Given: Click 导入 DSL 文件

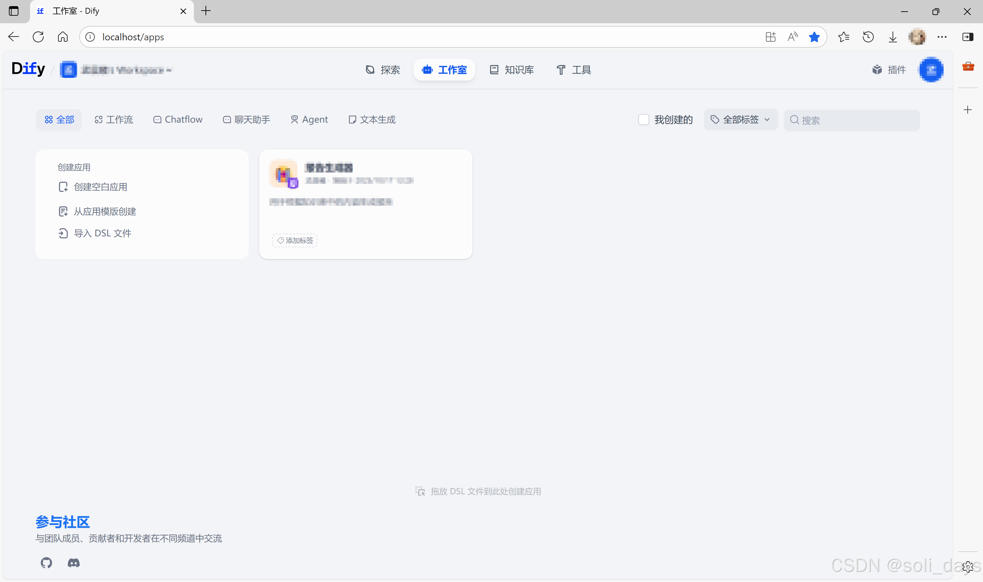Looking at the screenshot, I should coord(95,233).
